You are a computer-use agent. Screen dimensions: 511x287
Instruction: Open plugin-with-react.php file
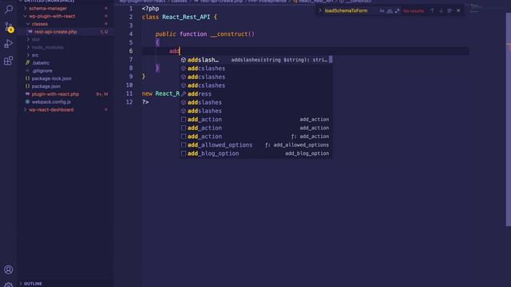pyautogui.click(x=55, y=94)
